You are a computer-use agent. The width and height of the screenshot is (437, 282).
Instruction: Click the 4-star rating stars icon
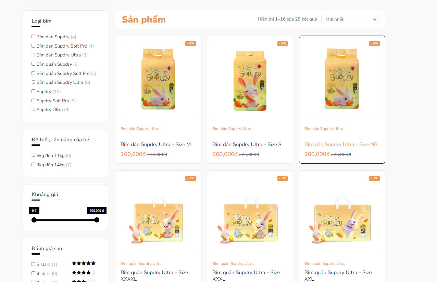pyautogui.click(x=84, y=273)
